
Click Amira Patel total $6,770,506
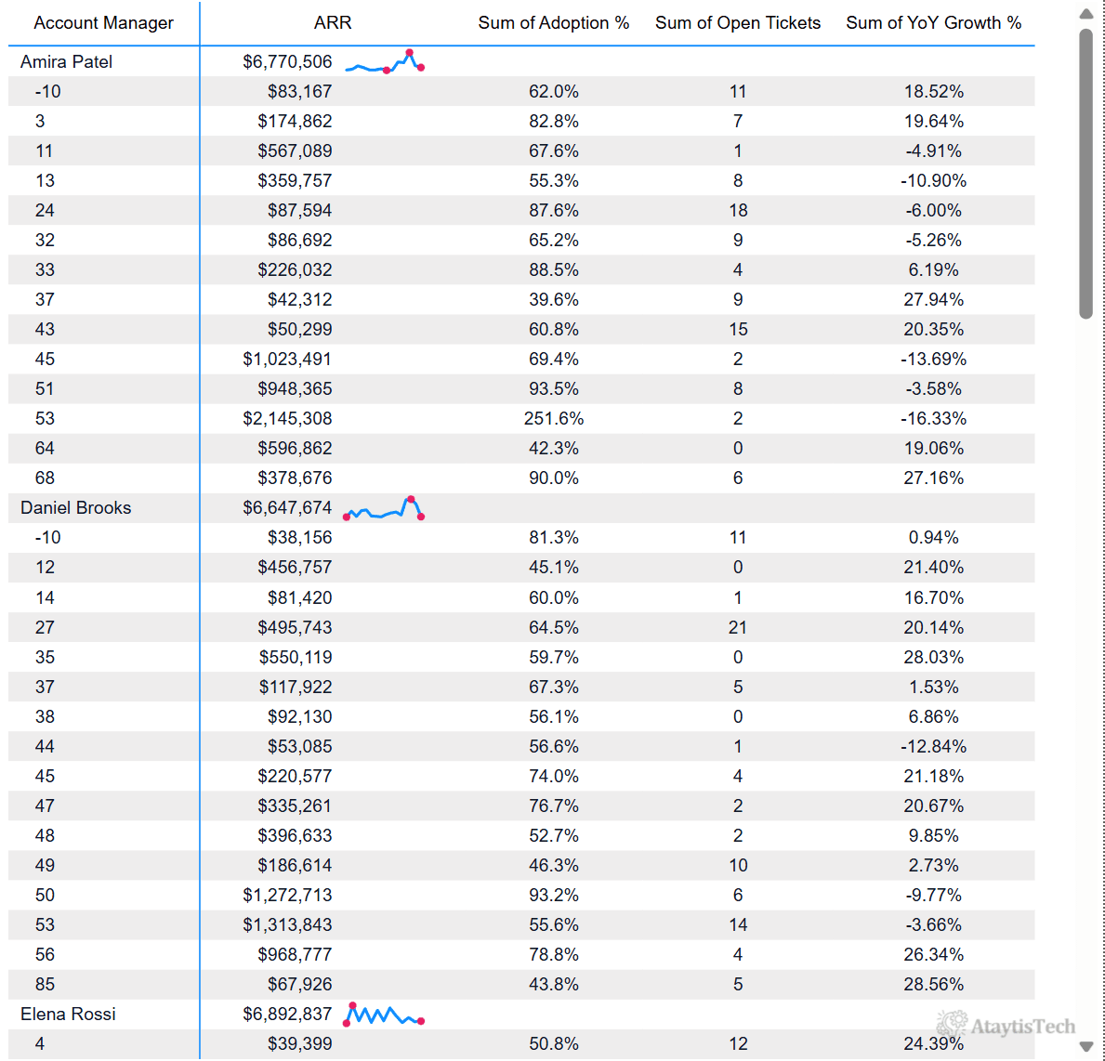pyautogui.click(x=287, y=62)
